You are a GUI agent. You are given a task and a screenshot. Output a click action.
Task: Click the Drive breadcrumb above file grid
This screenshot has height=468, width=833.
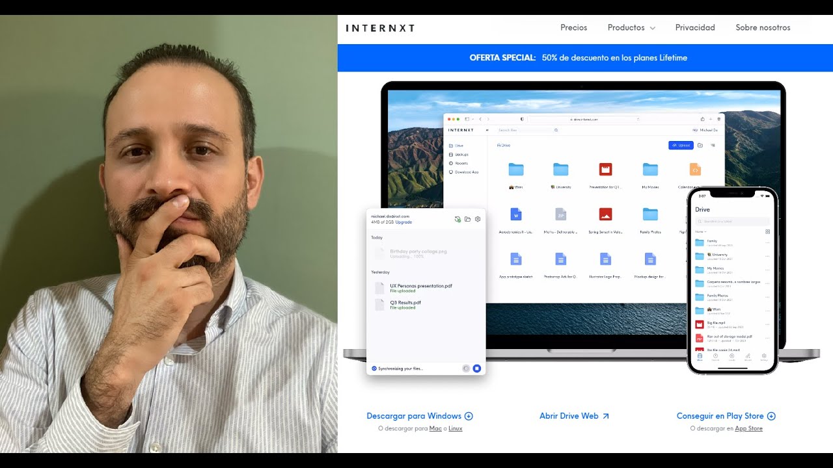[504, 146]
